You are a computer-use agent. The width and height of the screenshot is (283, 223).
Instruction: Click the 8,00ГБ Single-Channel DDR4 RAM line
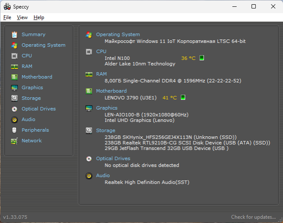[173, 81]
